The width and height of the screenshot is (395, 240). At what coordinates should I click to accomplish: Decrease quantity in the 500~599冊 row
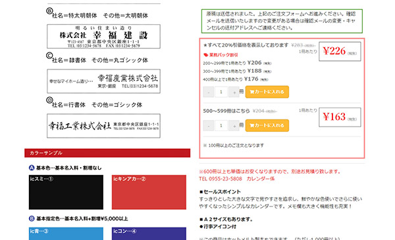(x=209, y=125)
